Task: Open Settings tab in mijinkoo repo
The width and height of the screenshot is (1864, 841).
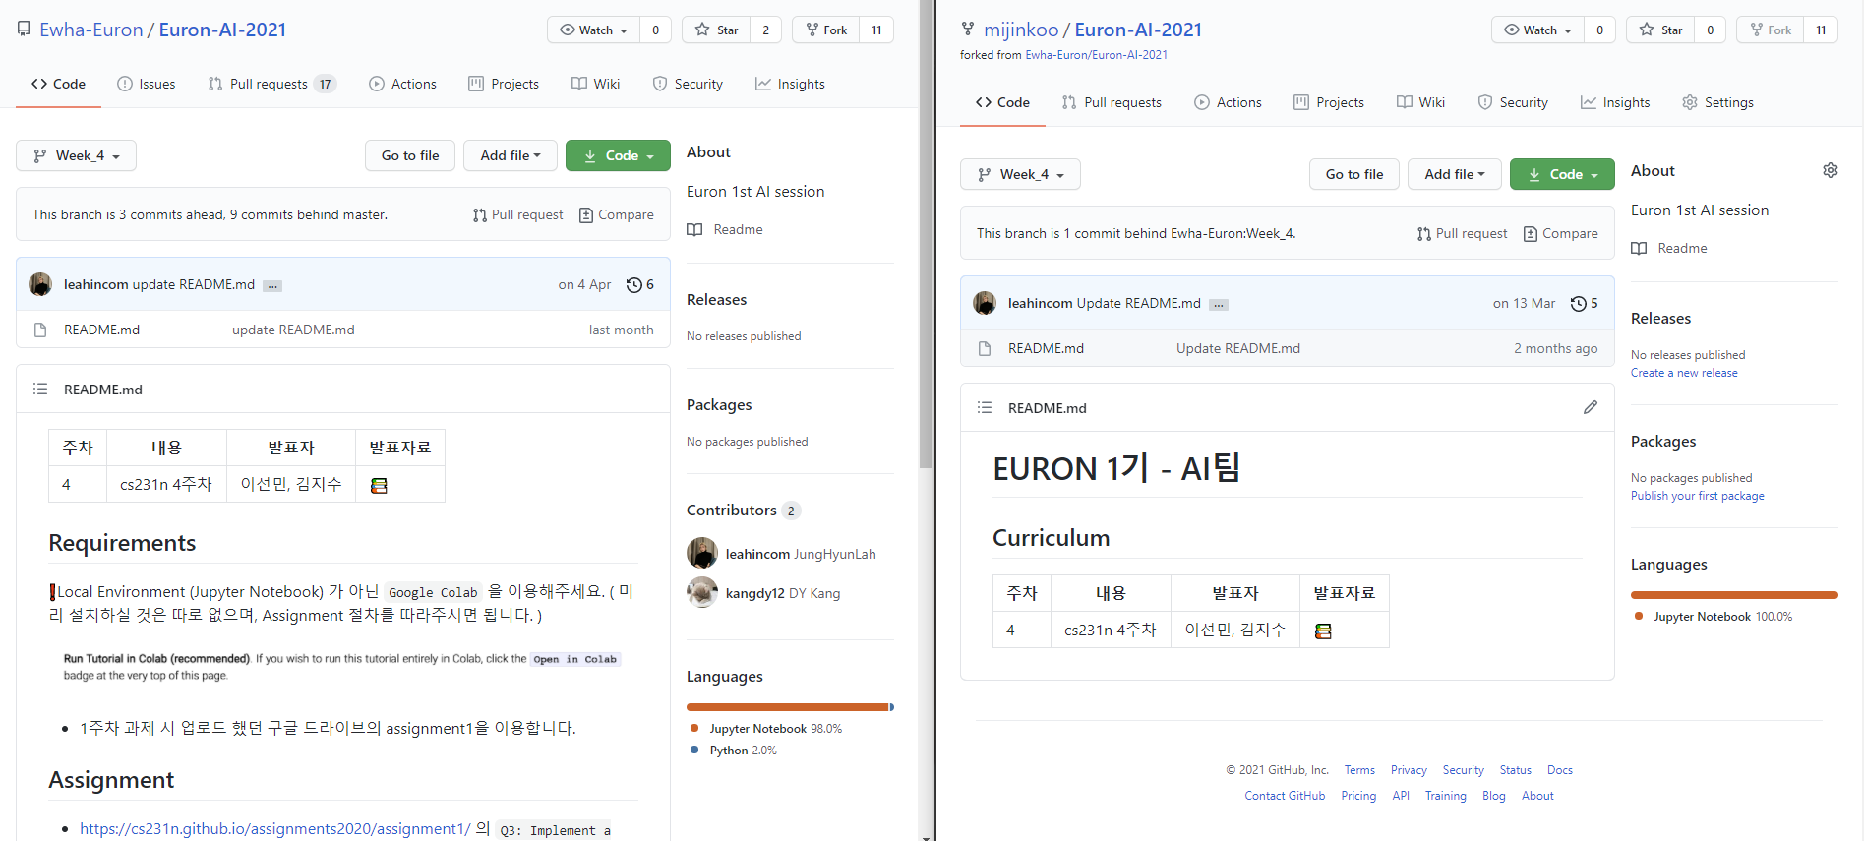Action: tap(1717, 102)
